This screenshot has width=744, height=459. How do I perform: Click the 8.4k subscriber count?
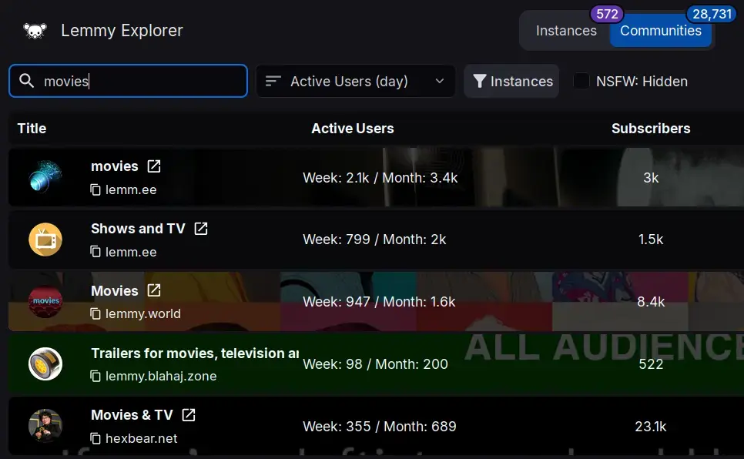[651, 301]
